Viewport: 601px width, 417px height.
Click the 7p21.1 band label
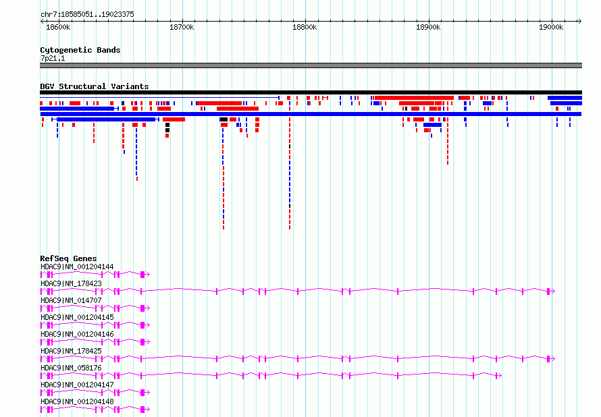(53, 58)
